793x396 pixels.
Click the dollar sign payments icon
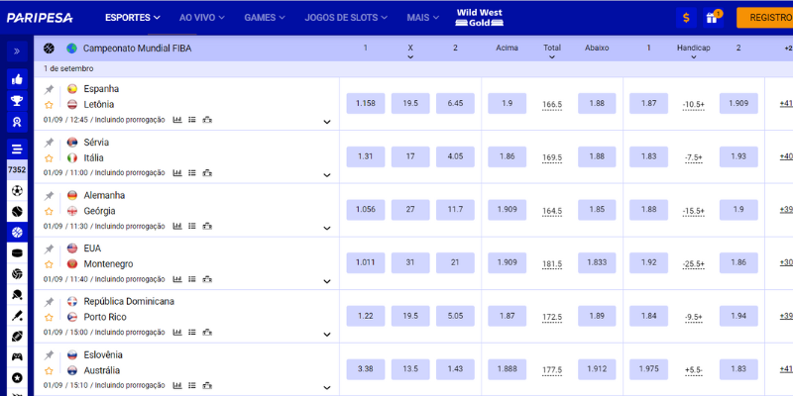click(686, 18)
